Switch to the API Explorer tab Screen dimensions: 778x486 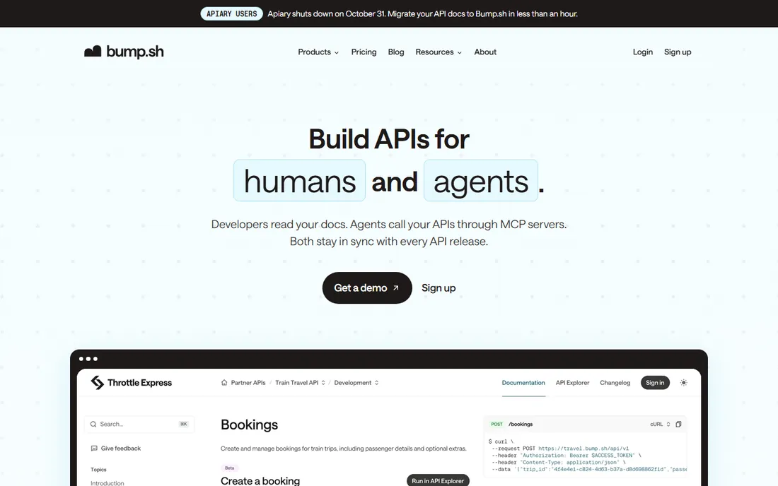coord(573,382)
